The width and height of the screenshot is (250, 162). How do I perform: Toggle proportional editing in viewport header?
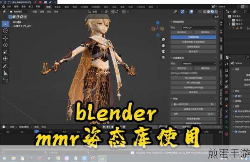124,12
